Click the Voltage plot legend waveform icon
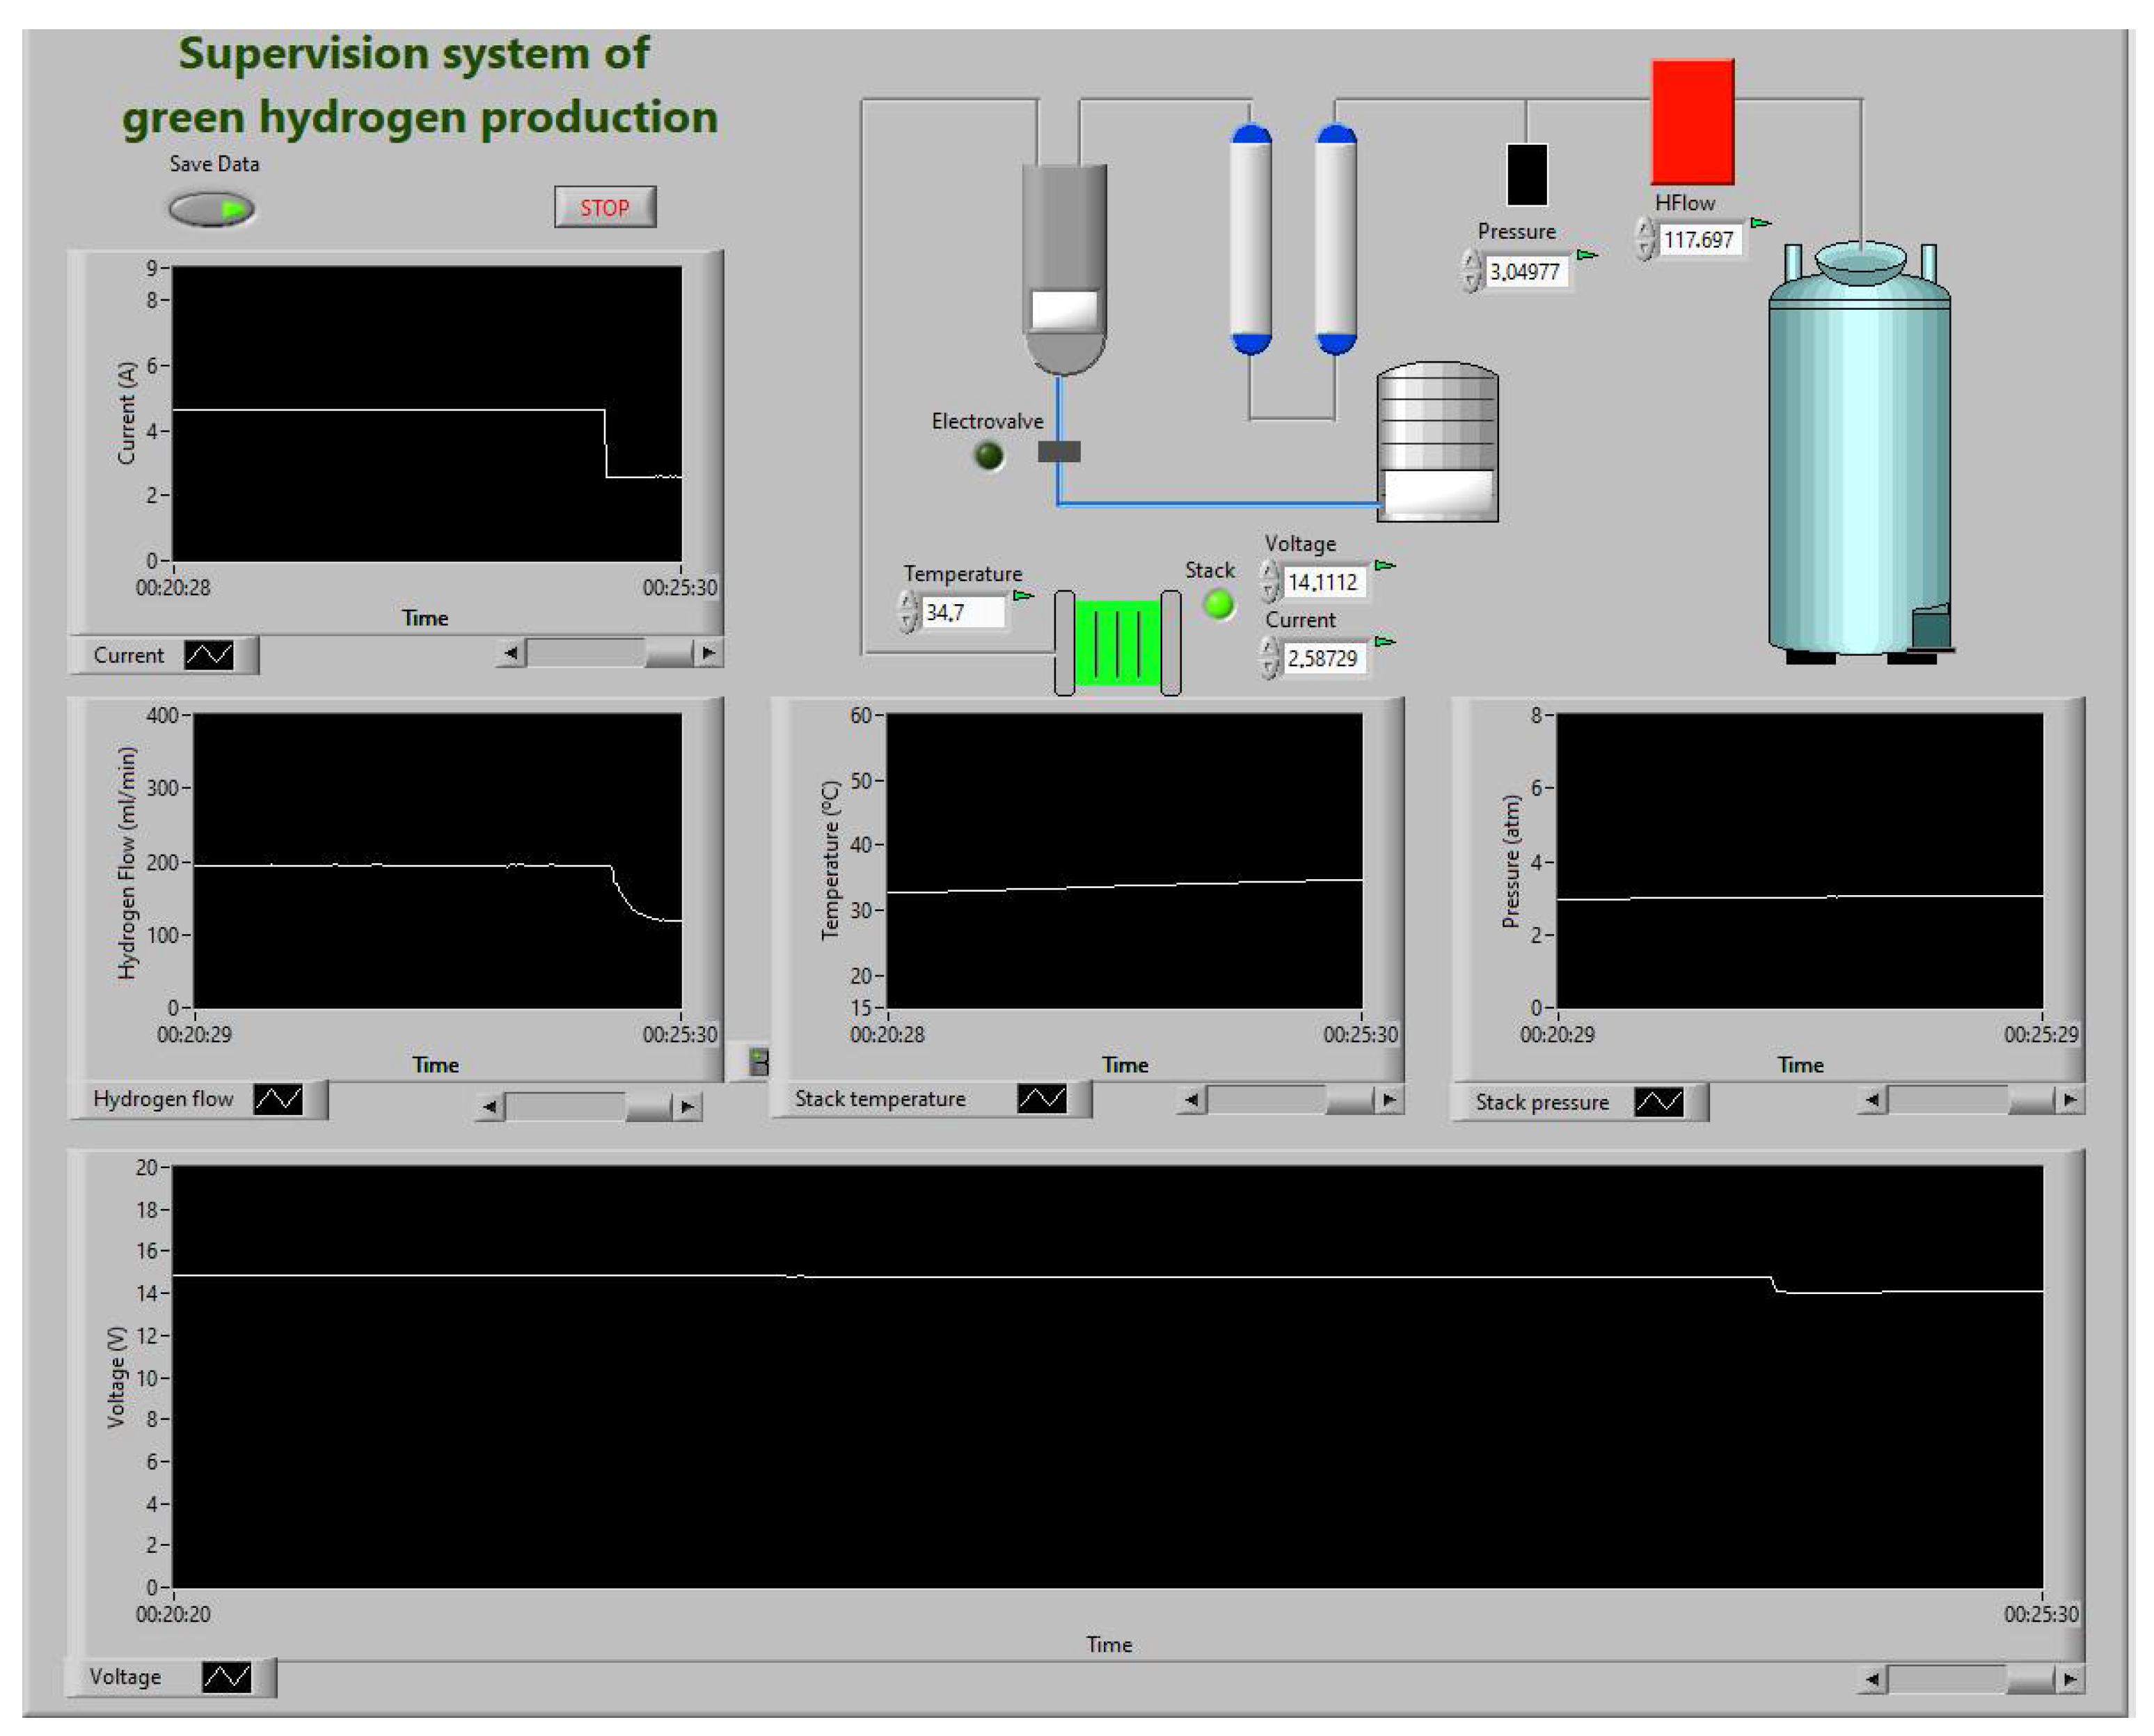Image resolution: width=2154 pixels, height=1736 pixels. point(226,1677)
